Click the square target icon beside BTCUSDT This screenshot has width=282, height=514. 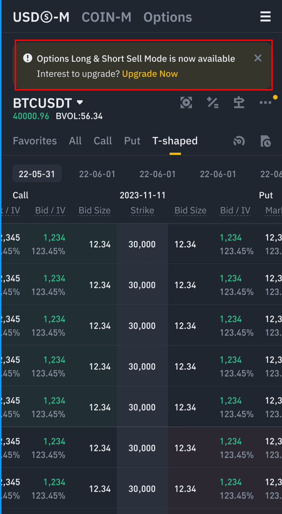click(186, 103)
